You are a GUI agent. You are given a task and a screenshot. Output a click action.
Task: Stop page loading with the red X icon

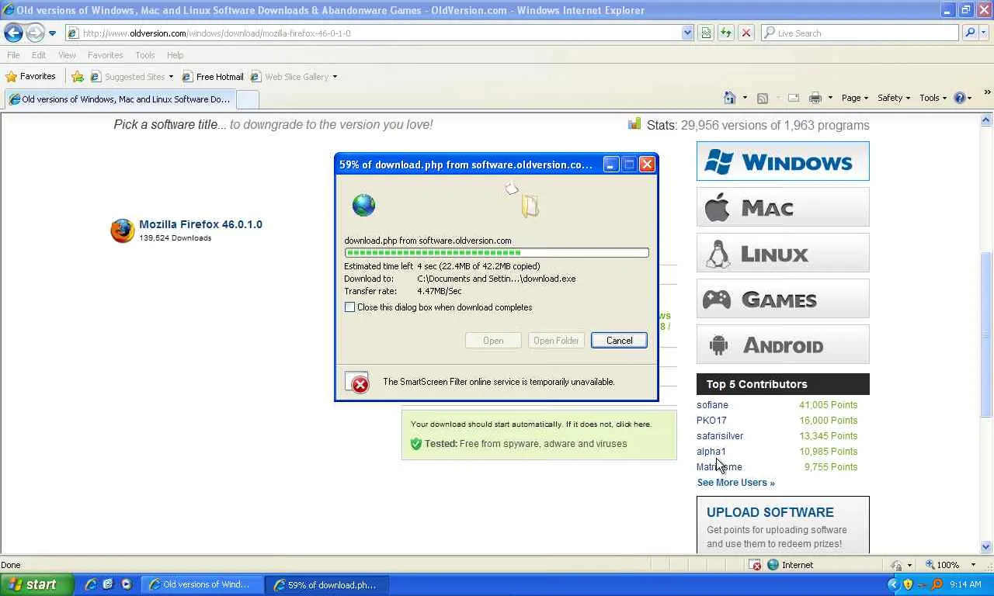pos(746,33)
